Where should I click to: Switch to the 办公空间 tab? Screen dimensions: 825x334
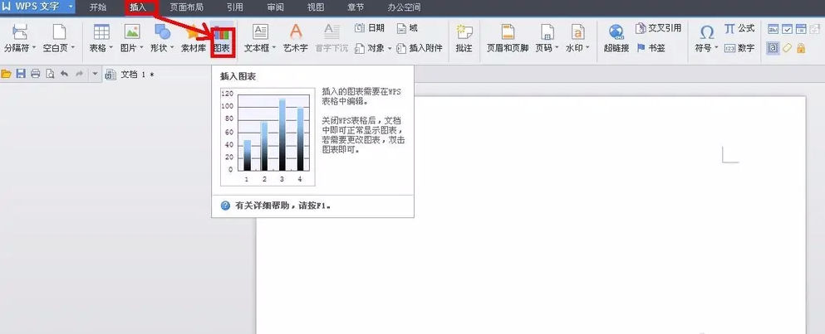coord(404,7)
